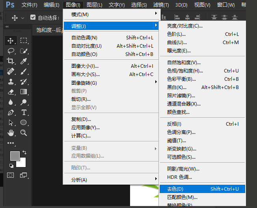Select the Eyedropper tool
Image resolution: width=257 pixels, height=208 pixels.
click(24, 61)
